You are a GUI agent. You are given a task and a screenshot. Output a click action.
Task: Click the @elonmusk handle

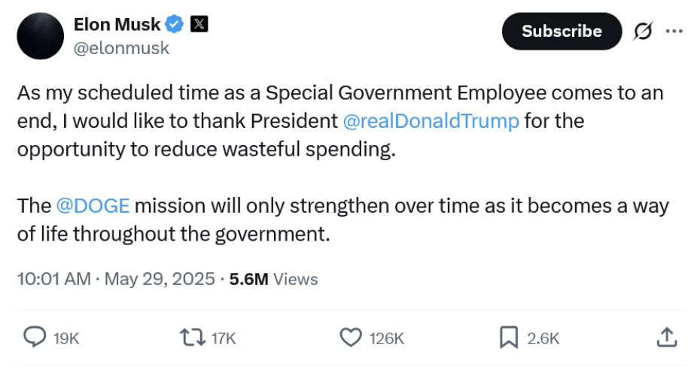[121, 48]
